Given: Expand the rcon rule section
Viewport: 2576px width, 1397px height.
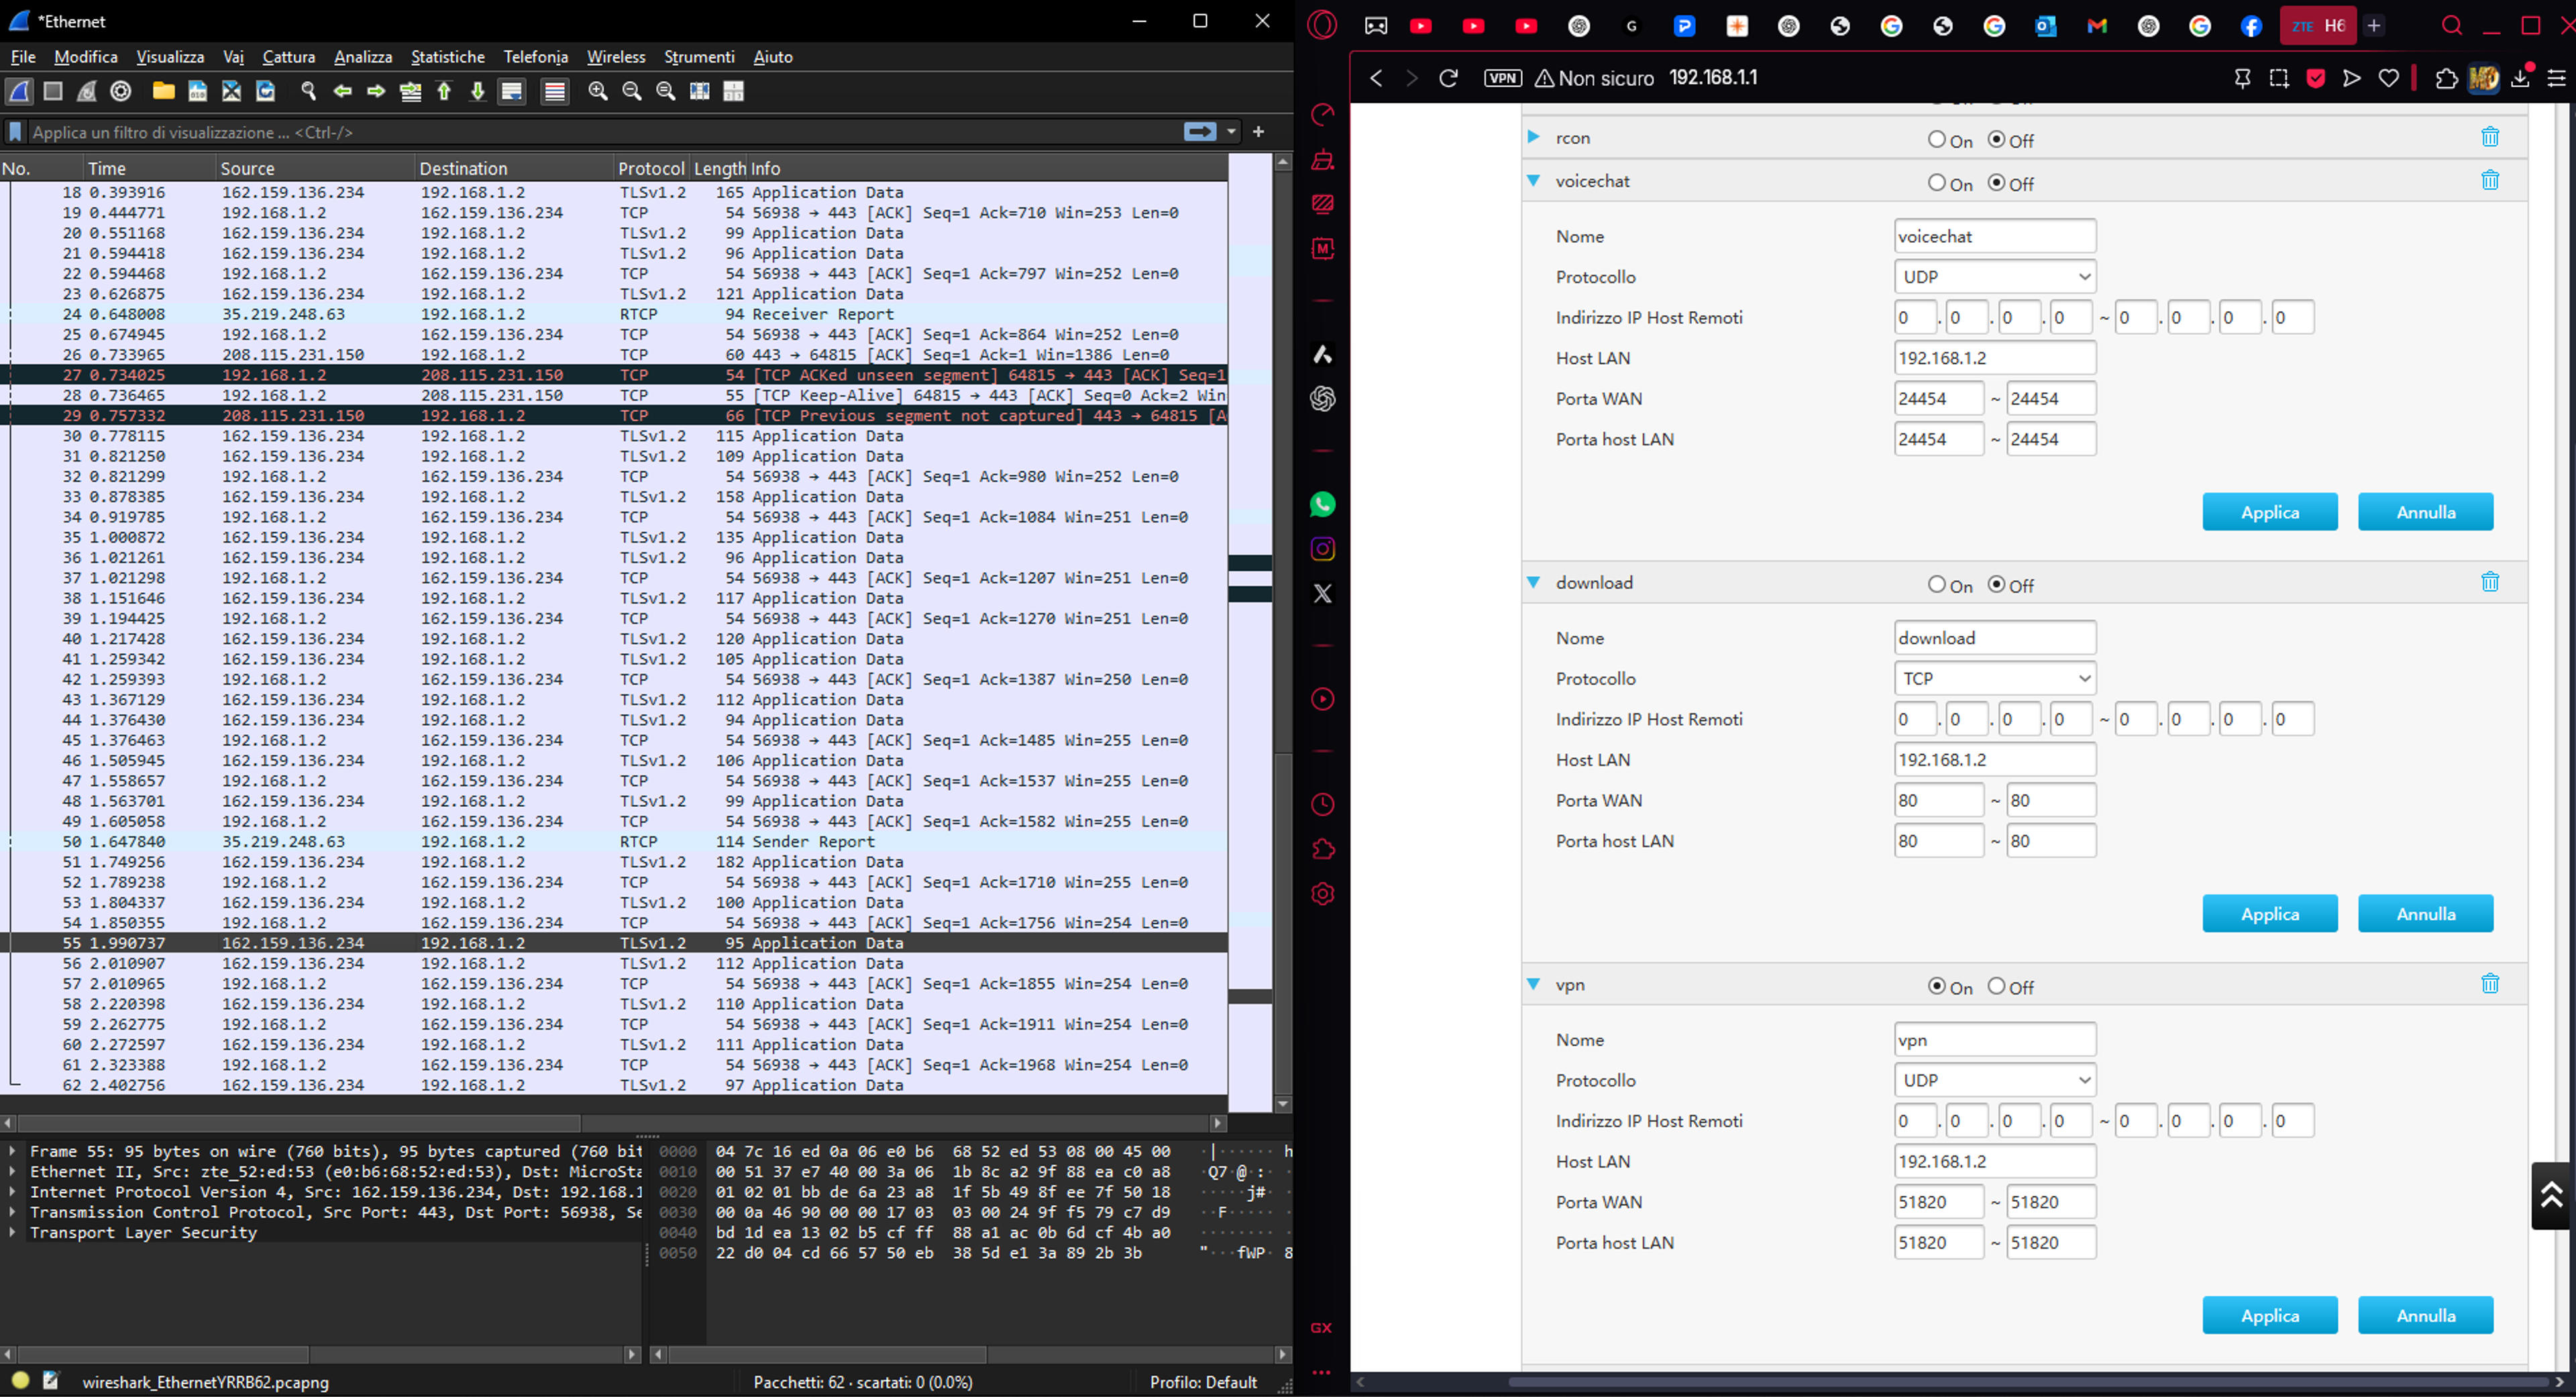Looking at the screenshot, I should (1533, 137).
